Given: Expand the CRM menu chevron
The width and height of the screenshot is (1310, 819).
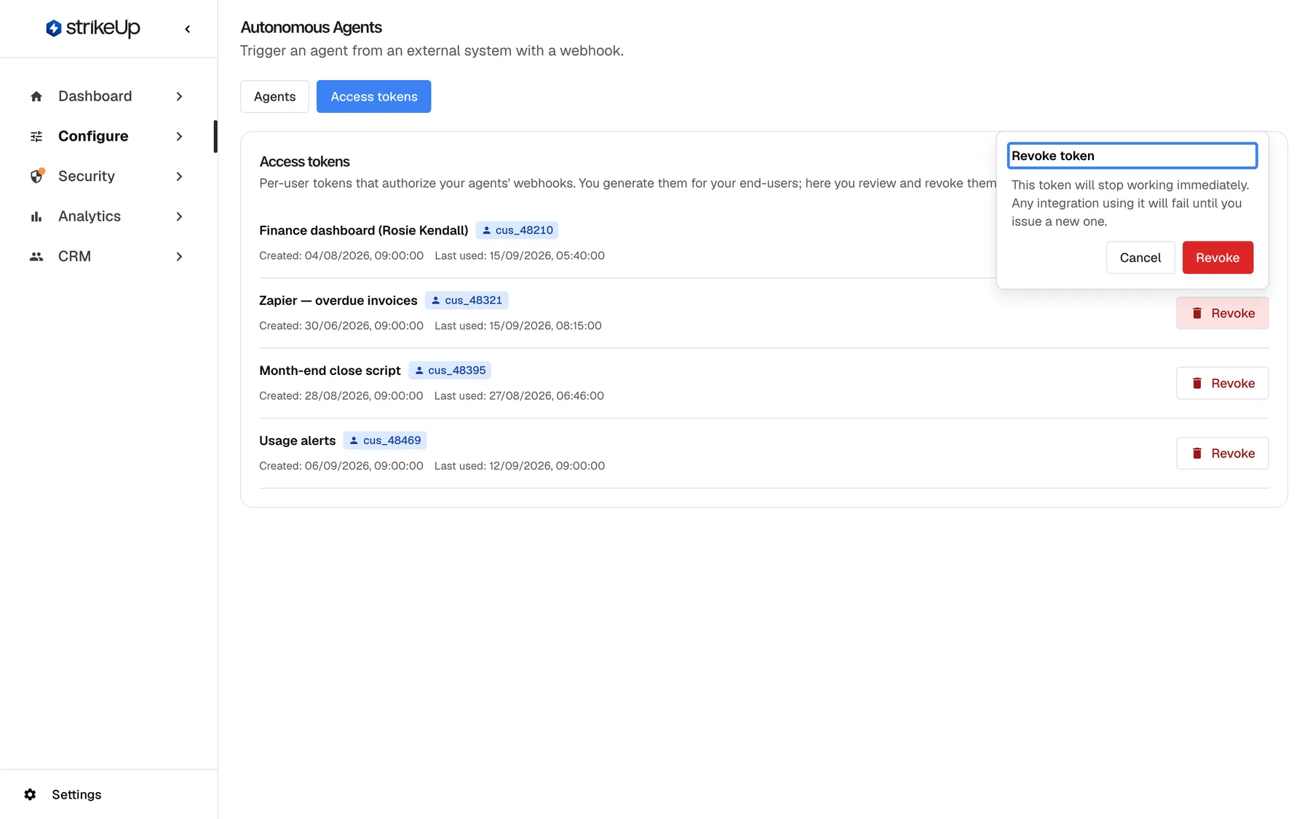Looking at the screenshot, I should pos(179,256).
